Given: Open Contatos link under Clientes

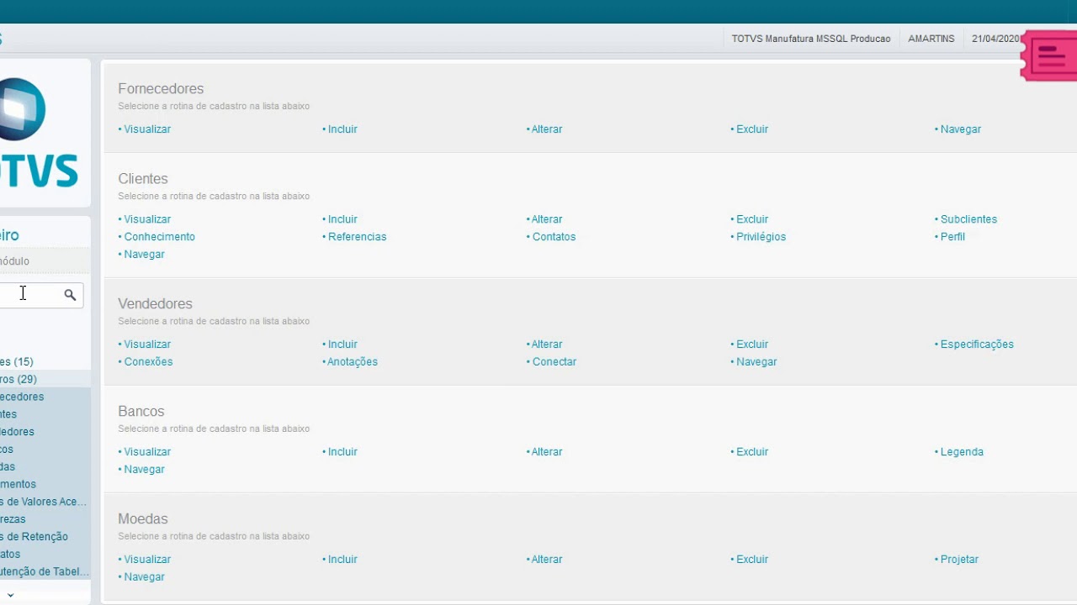Looking at the screenshot, I should pos(554,237).
